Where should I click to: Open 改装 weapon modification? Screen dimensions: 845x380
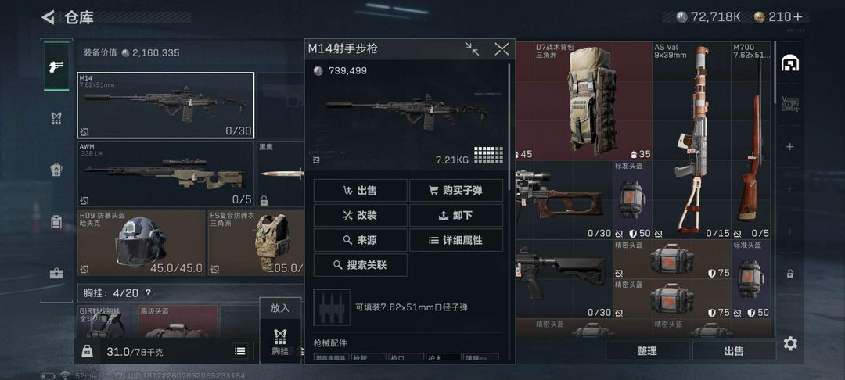click(x=360, y=215)
